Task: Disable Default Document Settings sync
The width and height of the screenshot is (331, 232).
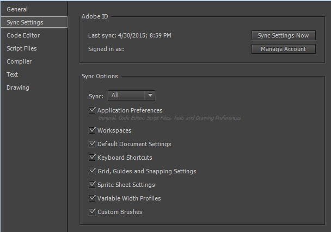Action: point(92,144)
